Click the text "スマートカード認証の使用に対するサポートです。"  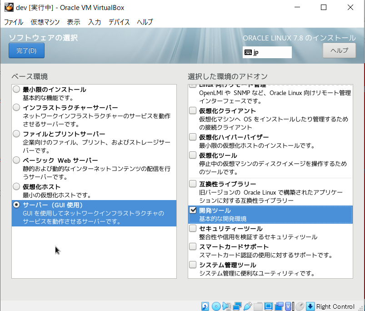pyautogui.click(x=266, y=255)
